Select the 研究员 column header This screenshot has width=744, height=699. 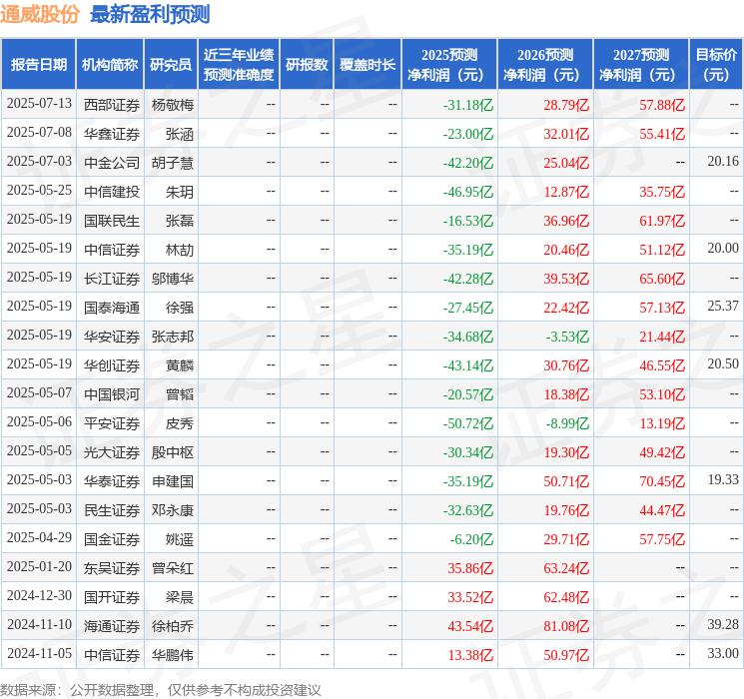pos(171,64)
